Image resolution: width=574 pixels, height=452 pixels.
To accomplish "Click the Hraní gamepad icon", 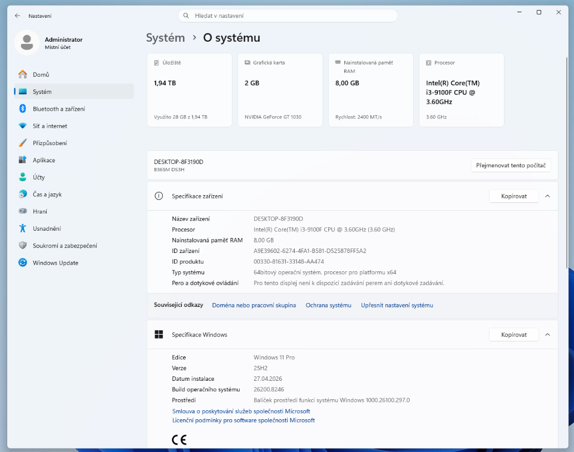I will click(23, 211).
